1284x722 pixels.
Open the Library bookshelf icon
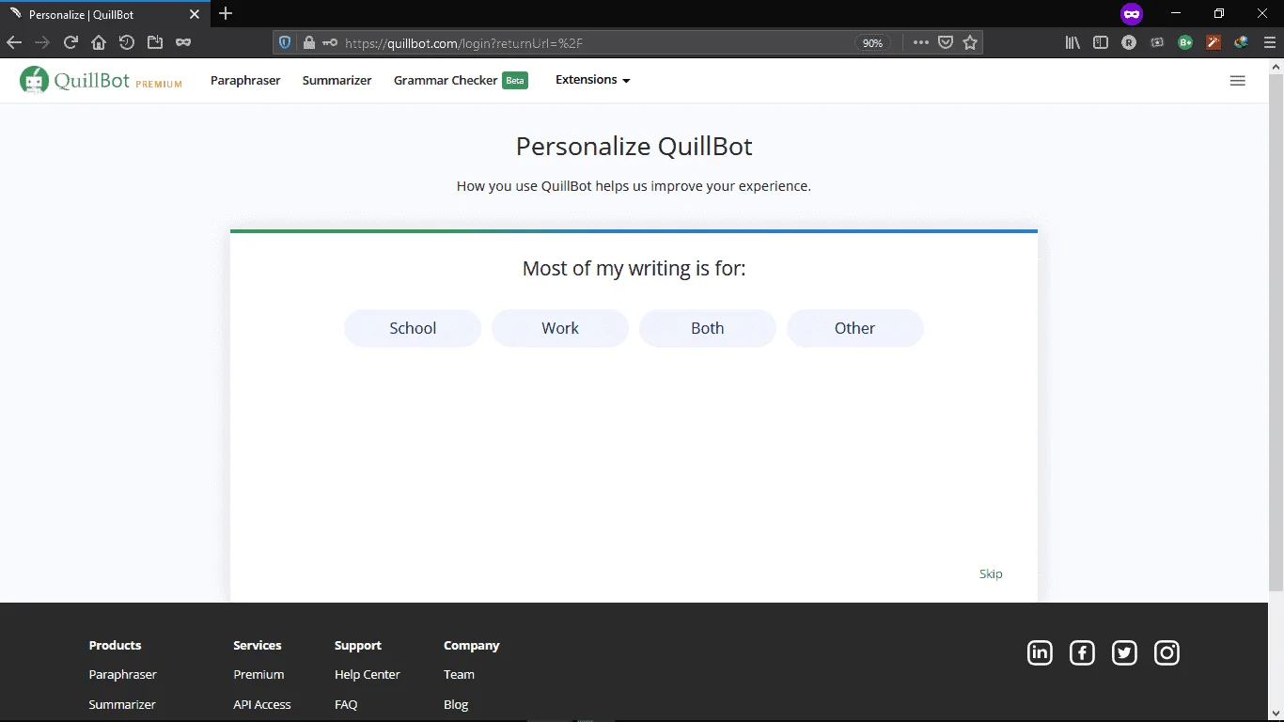[x=1072, y=42]
